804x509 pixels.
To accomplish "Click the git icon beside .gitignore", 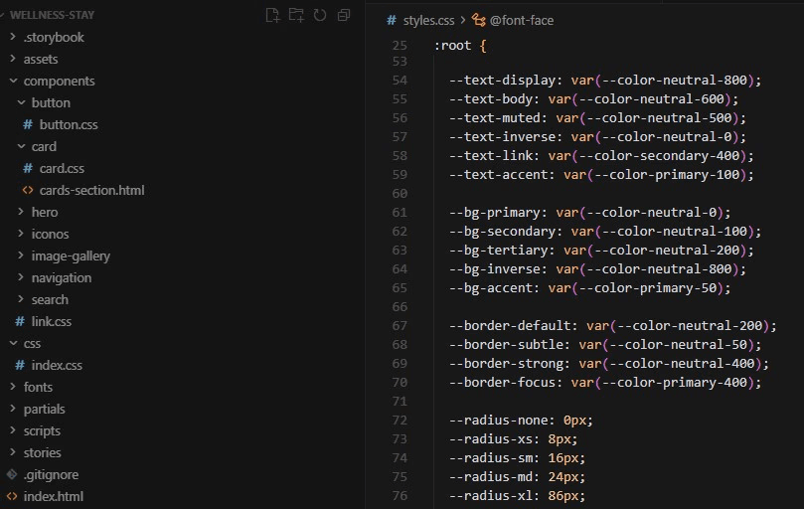I will tap(12, 474).
